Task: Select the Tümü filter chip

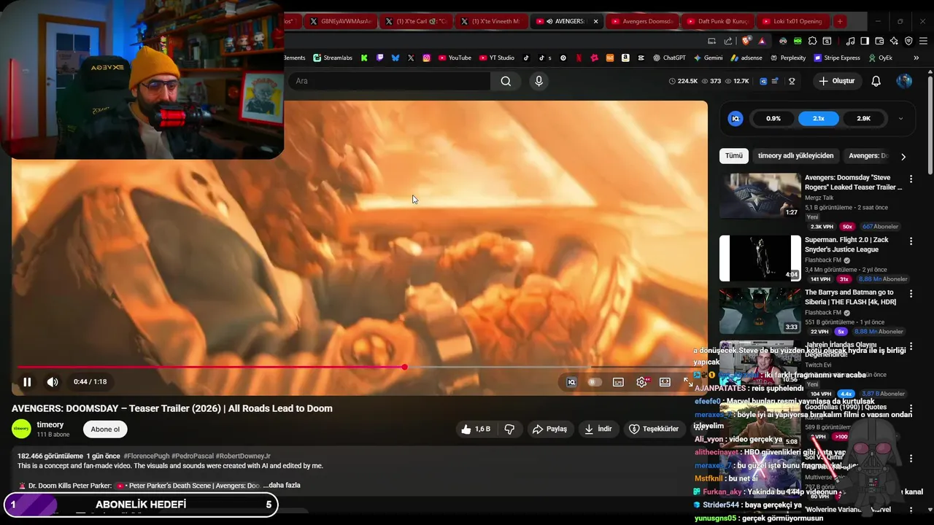Action: pyautogui.click(x=734, y=156)
